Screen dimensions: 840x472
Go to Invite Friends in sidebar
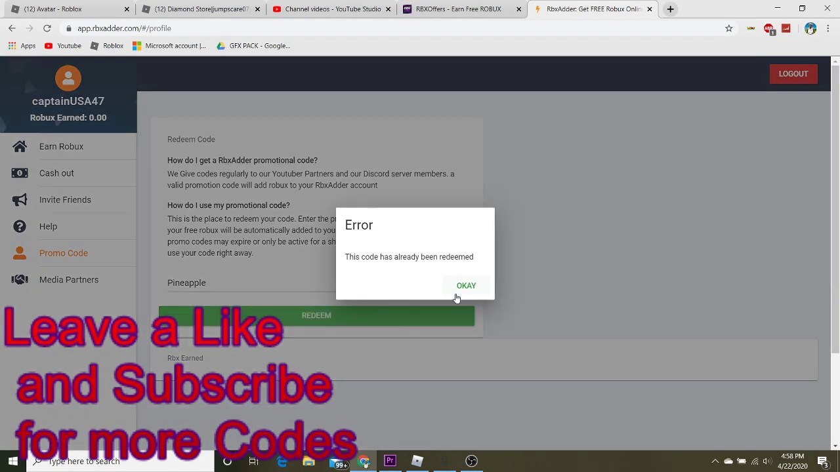[65, 200]
